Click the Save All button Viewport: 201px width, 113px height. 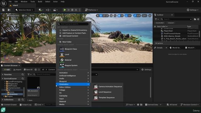pos(28,70)
